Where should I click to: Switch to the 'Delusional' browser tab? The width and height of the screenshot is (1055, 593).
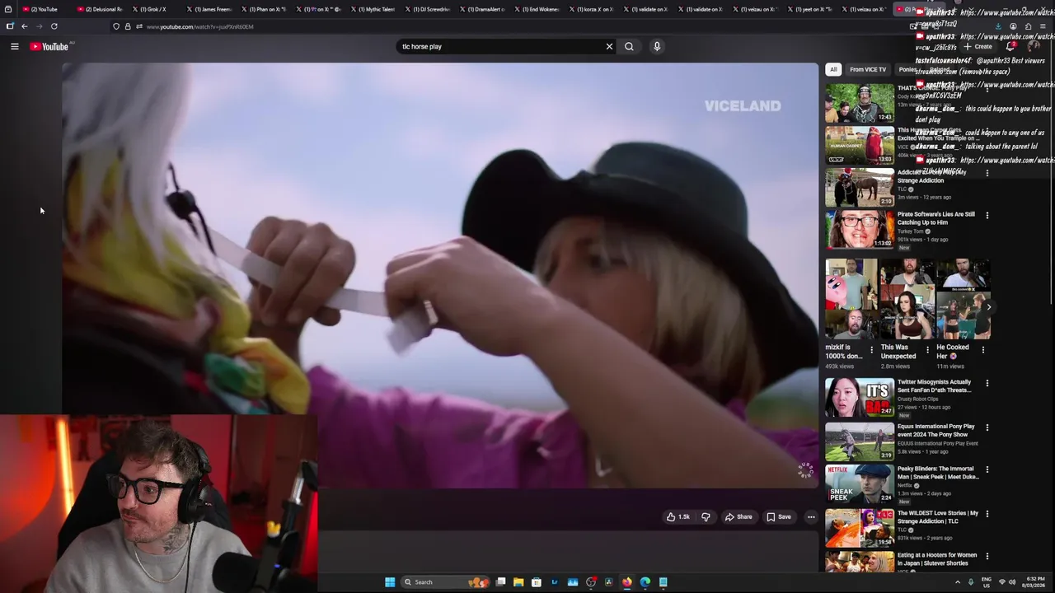click(100, 9)
